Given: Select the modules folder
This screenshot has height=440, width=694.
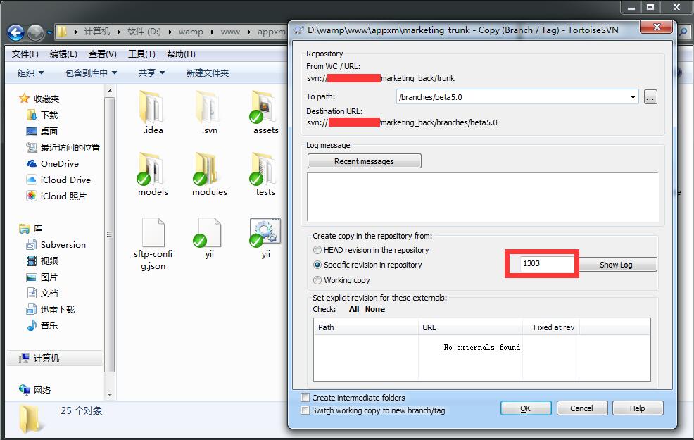Looking at the screenshot, I should pyautogui.click(x=209, y=175).
